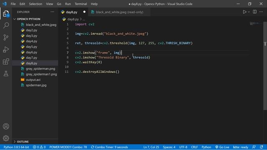Switch to black_and_white.jpeg (read-only) tab
267x150 pixels.
(x=120, y=12)
